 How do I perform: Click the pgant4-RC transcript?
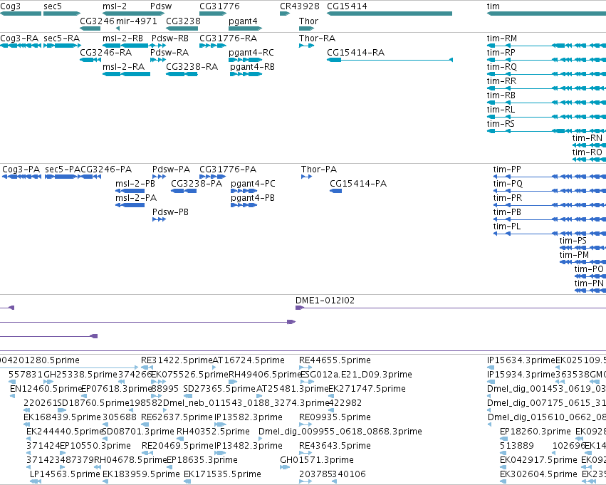pos(246,60)
